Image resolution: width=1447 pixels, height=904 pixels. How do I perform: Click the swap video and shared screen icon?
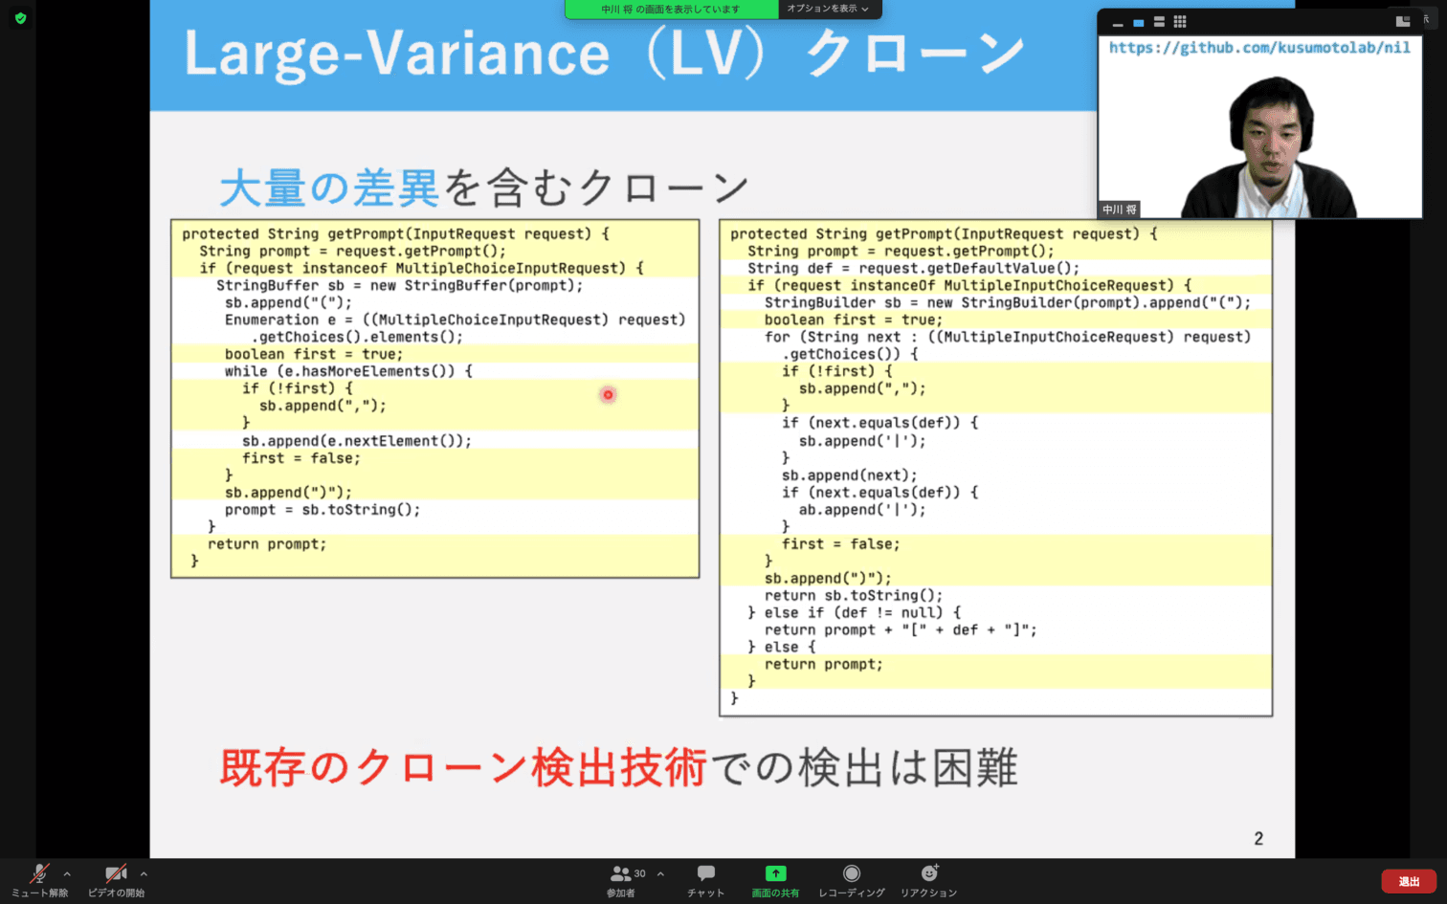1402,21
